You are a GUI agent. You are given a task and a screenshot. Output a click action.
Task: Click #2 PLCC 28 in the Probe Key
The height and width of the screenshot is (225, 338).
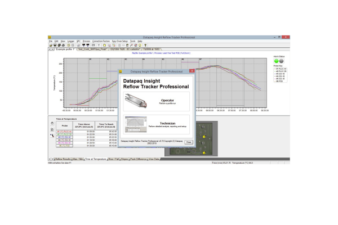281,71
